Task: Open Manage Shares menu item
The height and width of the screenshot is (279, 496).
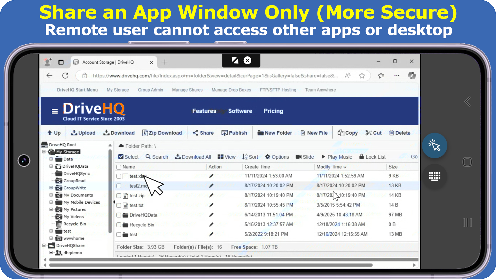Action: [x=187, y=90]
